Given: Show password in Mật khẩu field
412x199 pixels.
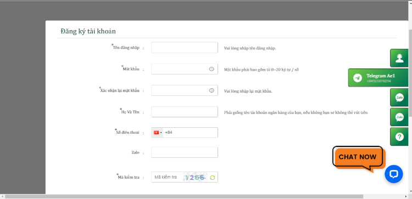Looking at the screenshot, I should pos(211,69).
